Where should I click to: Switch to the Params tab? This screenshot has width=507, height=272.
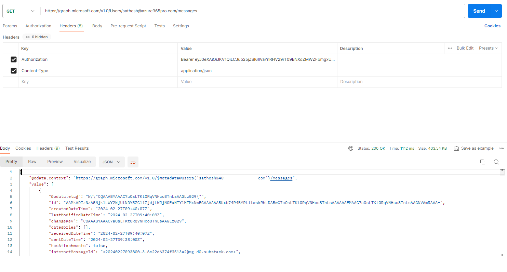click(x=10, y=26)
